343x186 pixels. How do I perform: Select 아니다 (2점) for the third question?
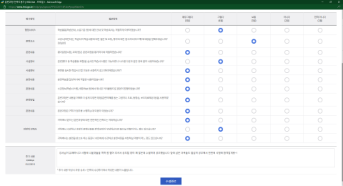[x=286, y=52]
